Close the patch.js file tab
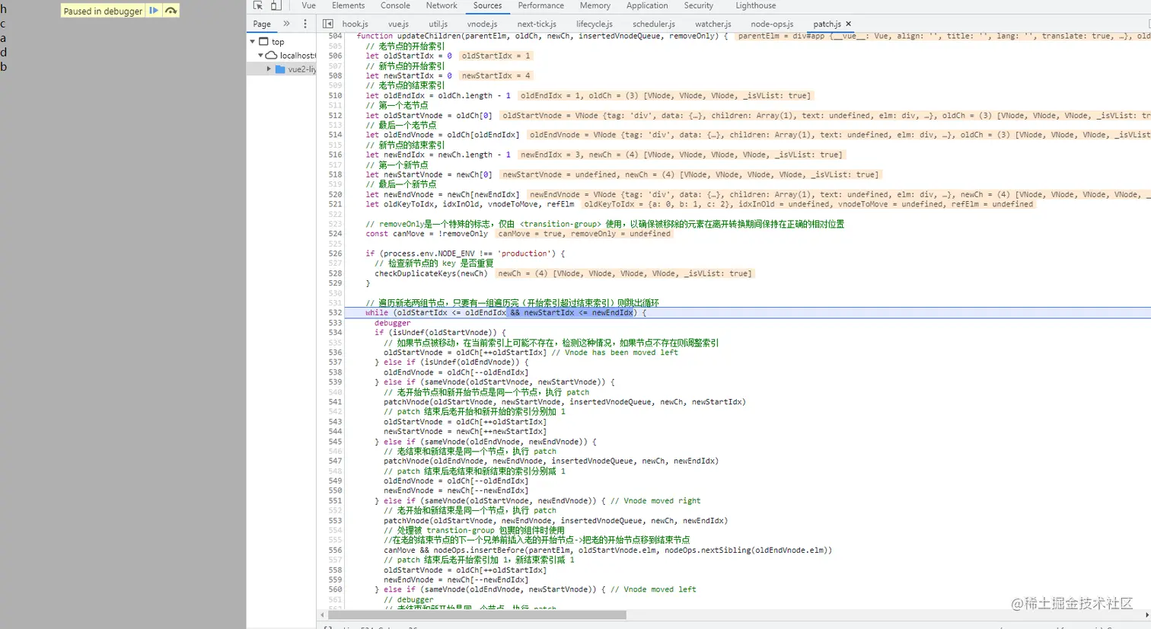 point(849,24)
